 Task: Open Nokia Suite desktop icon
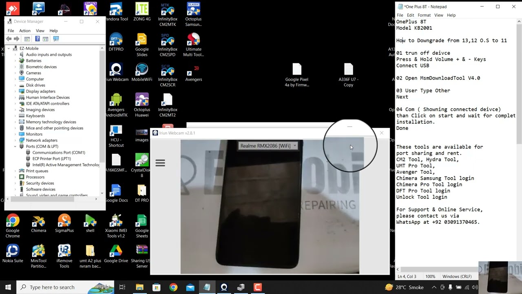point(13,254)
